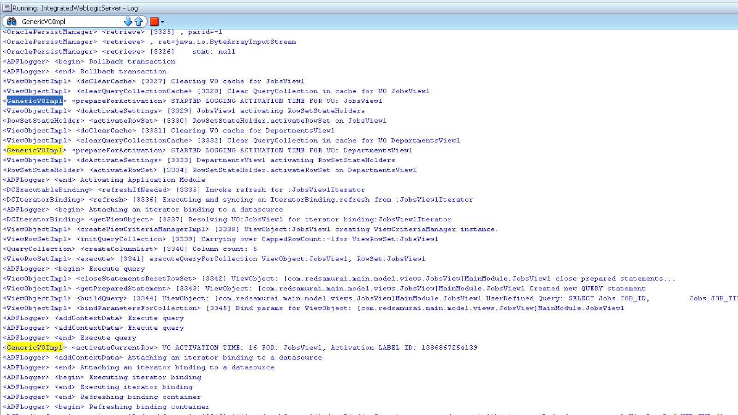Screen dimensions: 738x415
Task: Select the Refreshing binding container log line
Action: [106, 397]
